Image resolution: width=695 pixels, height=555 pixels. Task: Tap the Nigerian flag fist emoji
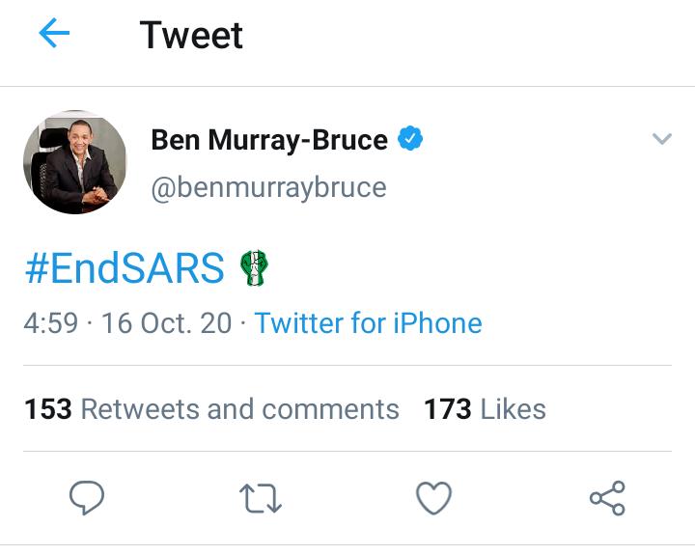(255, 267)
